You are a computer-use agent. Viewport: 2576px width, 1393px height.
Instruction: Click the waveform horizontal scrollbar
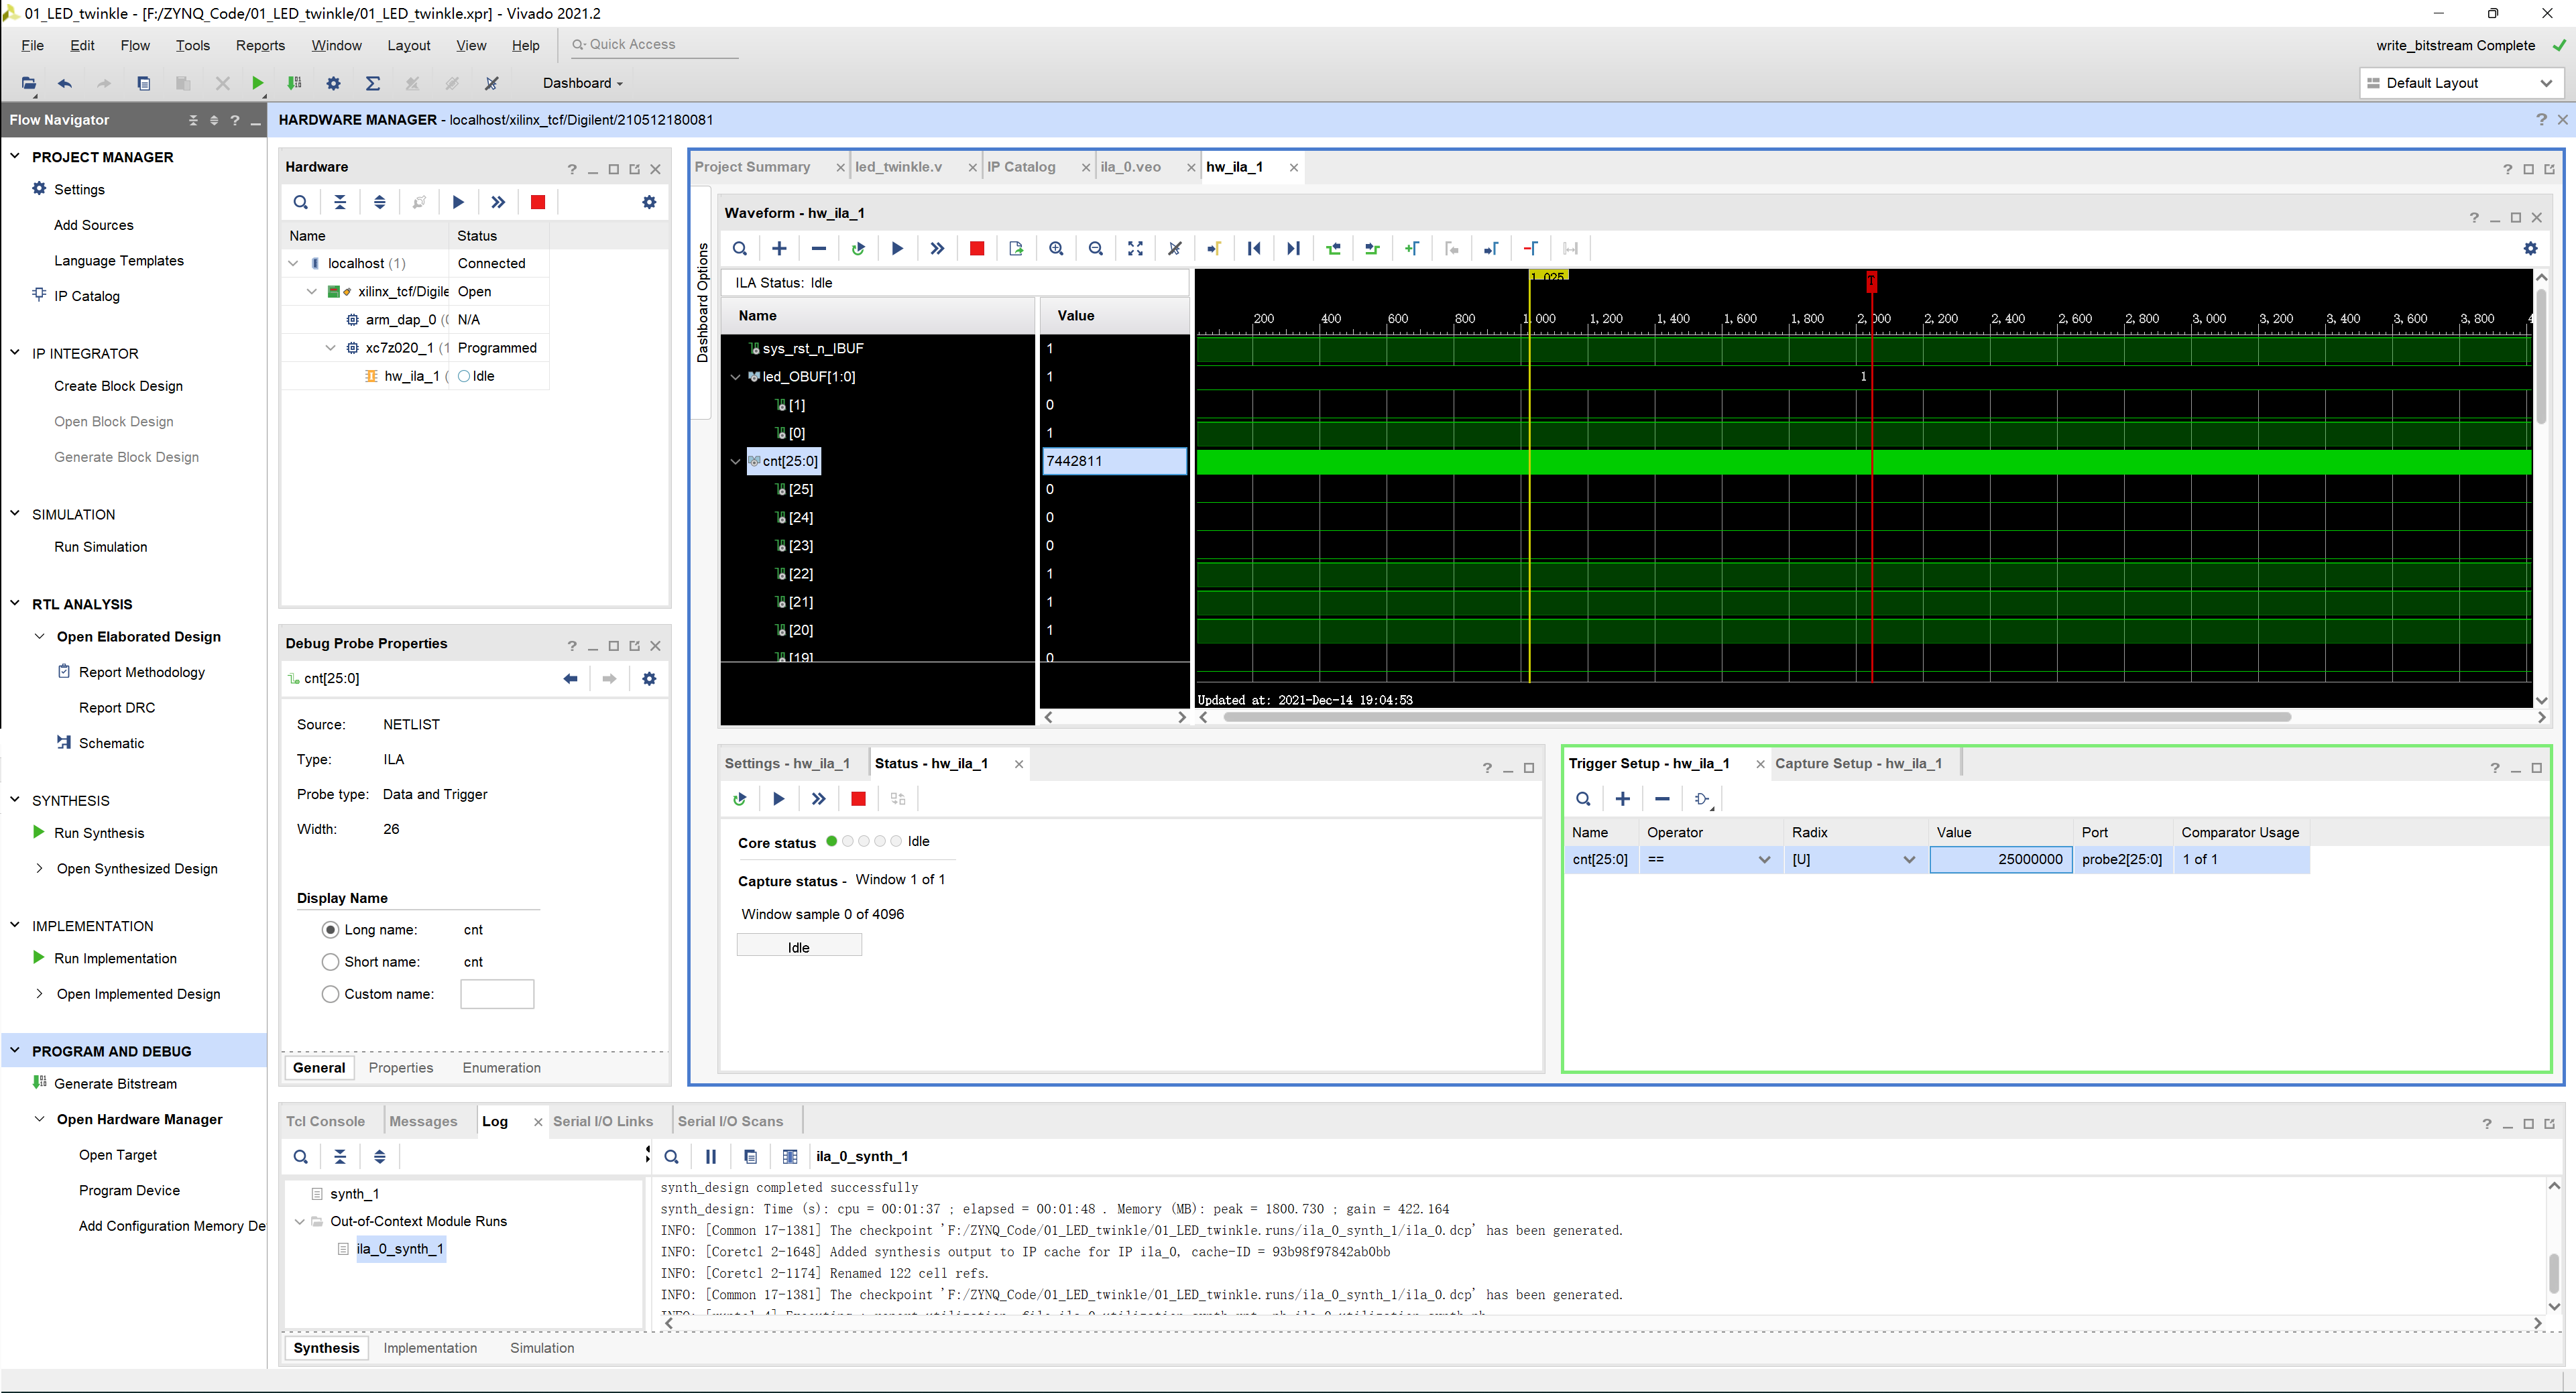coord(1756,717)
